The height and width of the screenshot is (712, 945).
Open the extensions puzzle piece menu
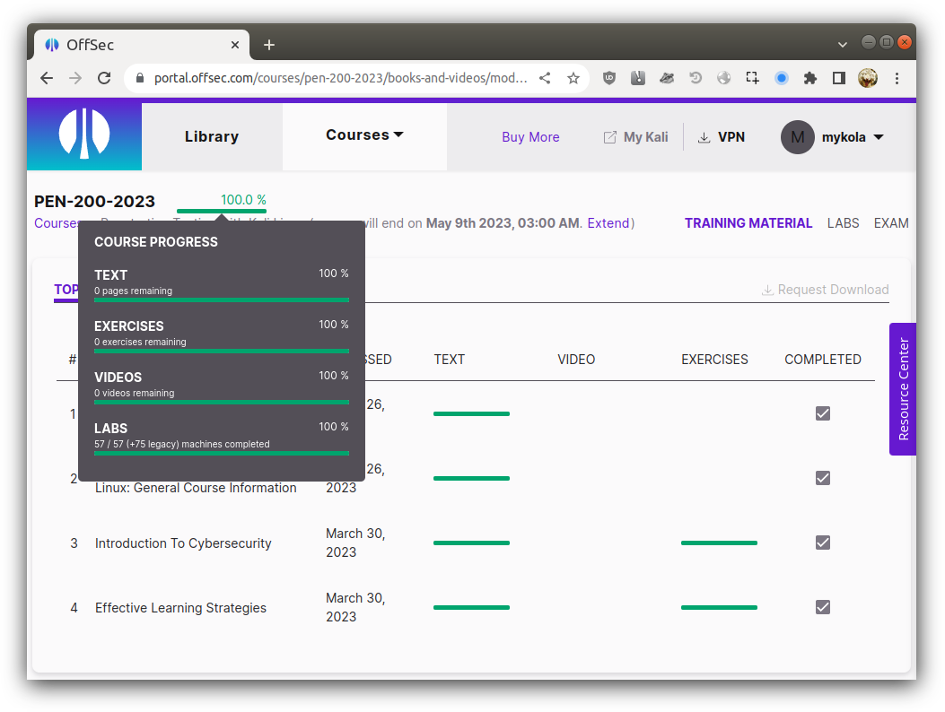[x=810, y=78]
